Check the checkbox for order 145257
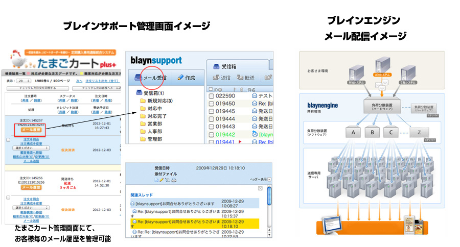This screenshot has width=460, height=247. click(x=8, y=140)
